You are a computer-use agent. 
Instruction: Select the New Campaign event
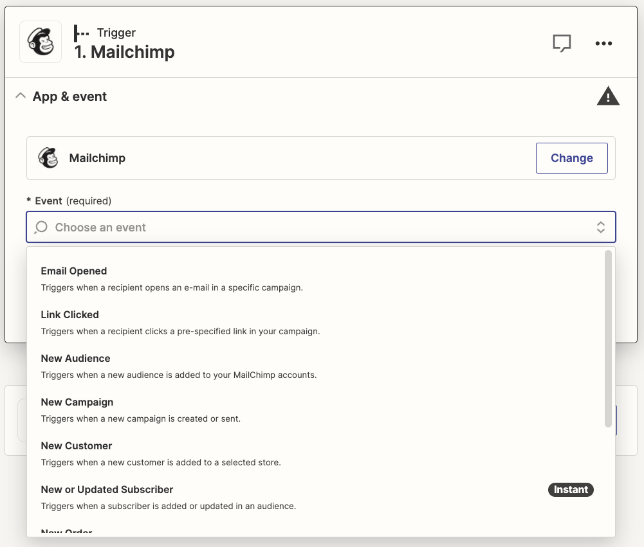click(x=317, y=410)
